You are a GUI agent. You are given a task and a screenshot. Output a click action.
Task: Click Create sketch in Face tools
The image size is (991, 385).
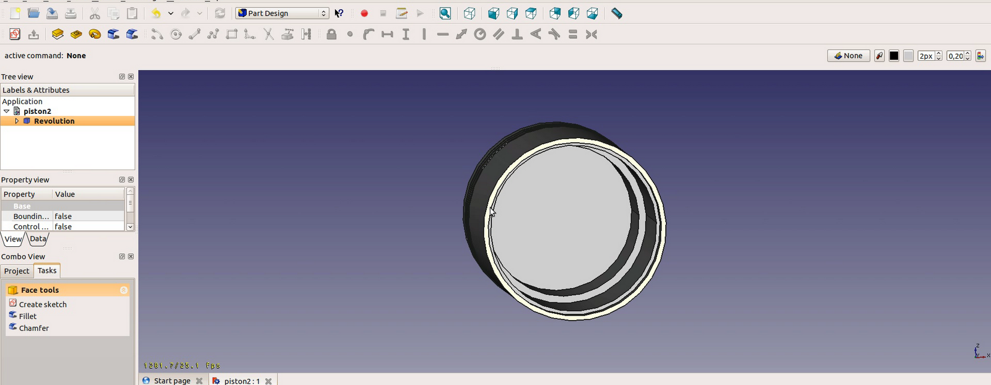pyautogui.click(x=43, y=305)
